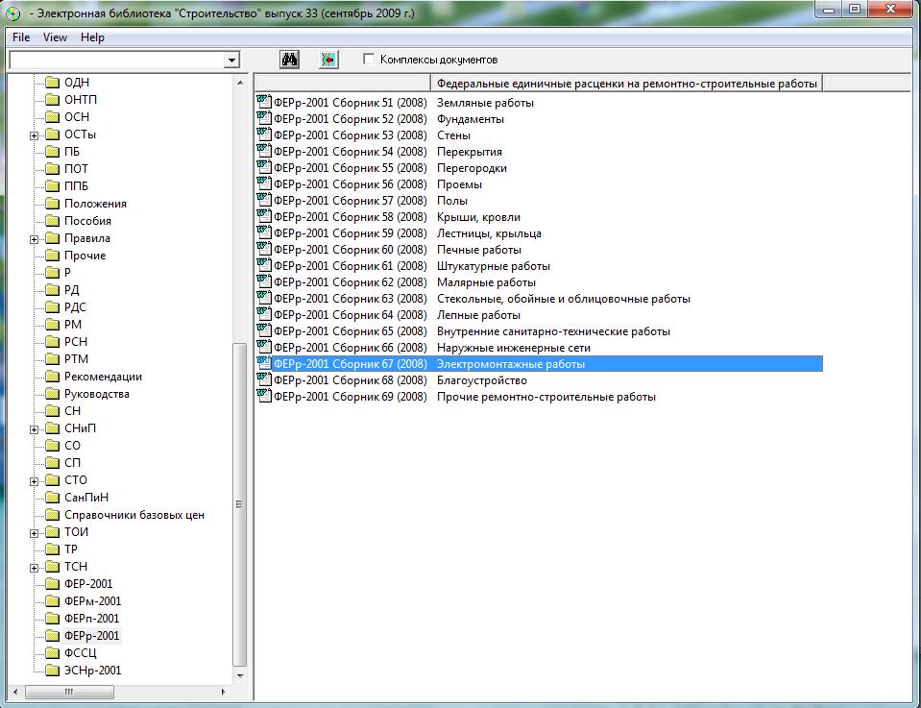Select row Прочие ремонтно-строительные работы
The width and height of the screenshot is (921, 708).
point(539,397)
